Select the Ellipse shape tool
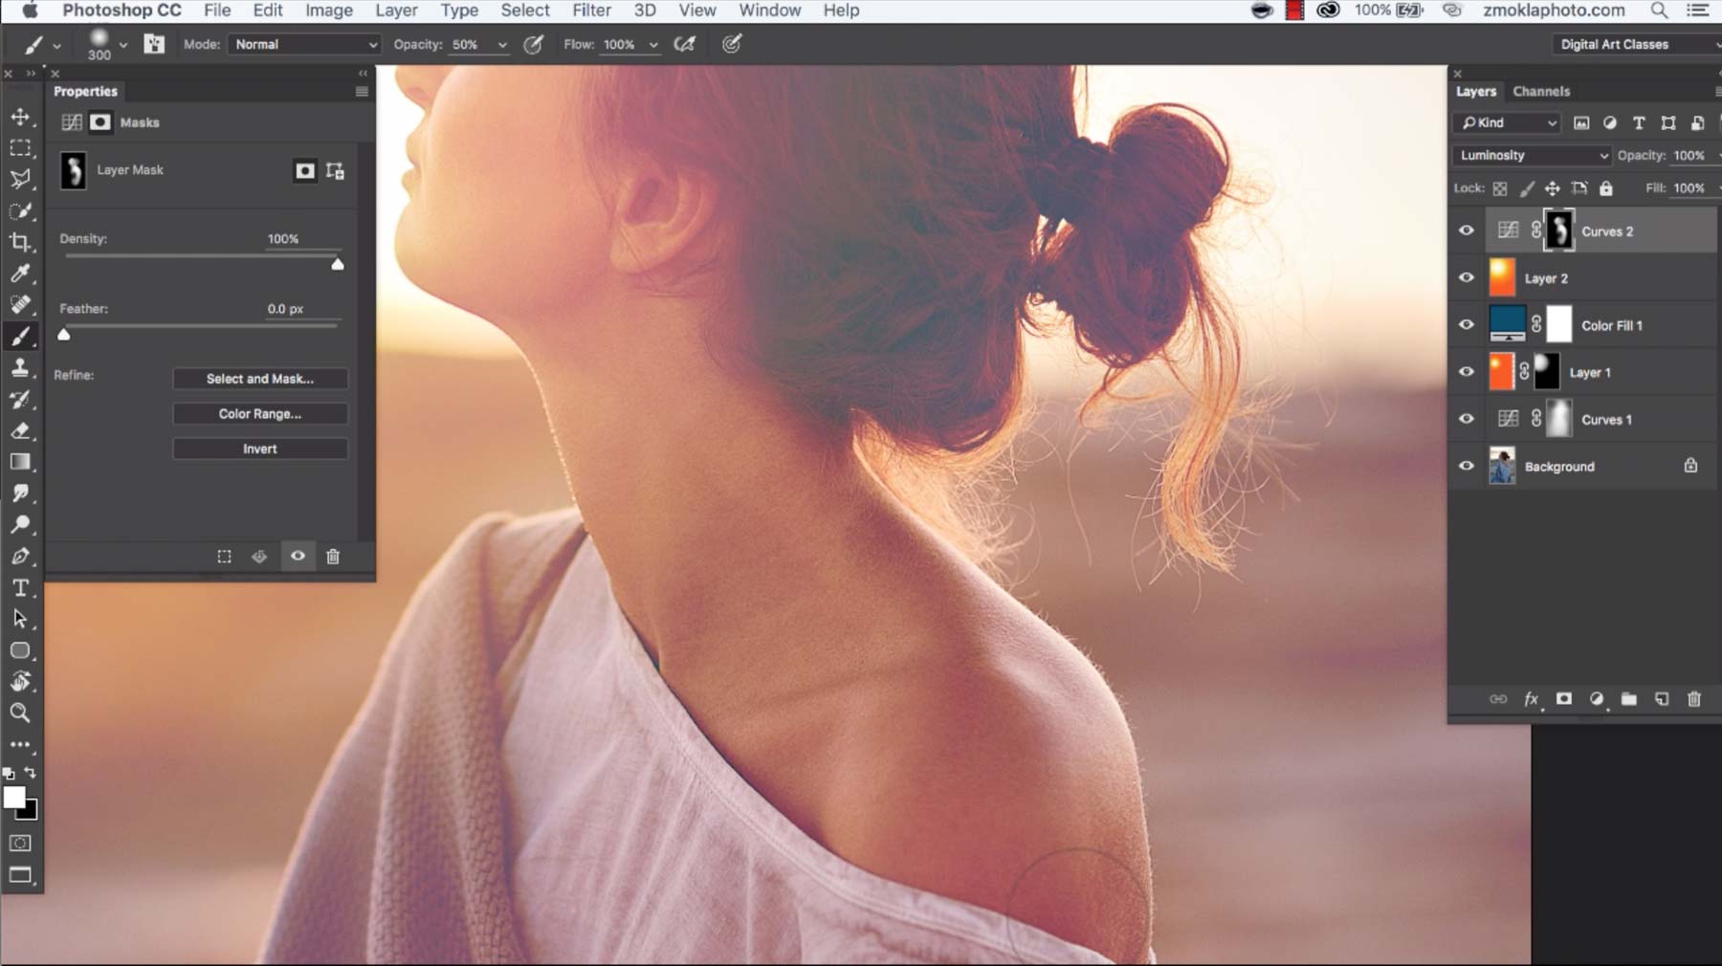 20,650
